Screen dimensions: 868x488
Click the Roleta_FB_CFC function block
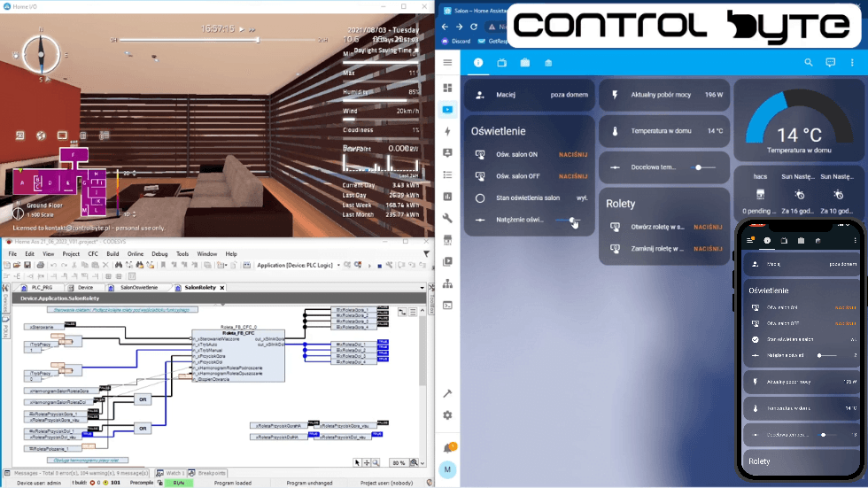(x=238, y=354)
